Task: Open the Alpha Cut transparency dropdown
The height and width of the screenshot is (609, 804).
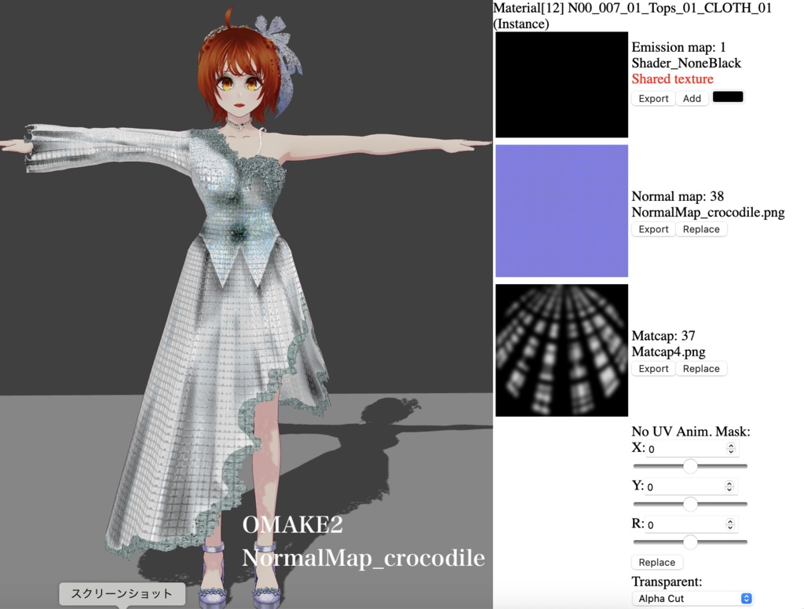Action: [x=691, y=598]
